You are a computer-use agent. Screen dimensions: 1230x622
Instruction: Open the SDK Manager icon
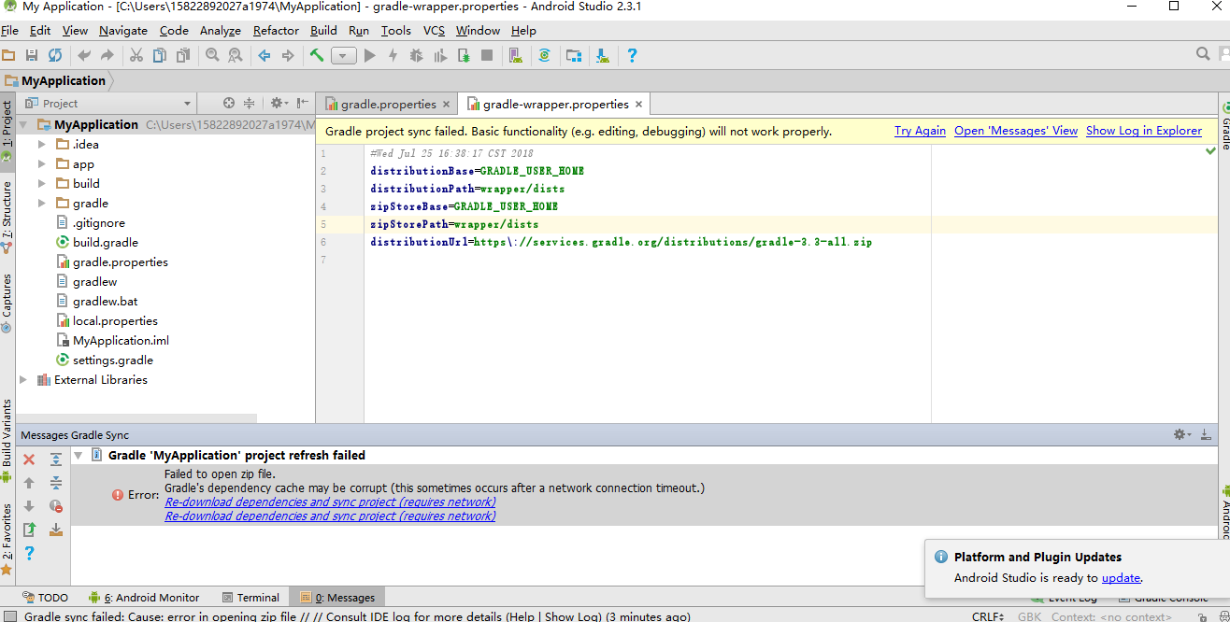(x=603, y=56)
